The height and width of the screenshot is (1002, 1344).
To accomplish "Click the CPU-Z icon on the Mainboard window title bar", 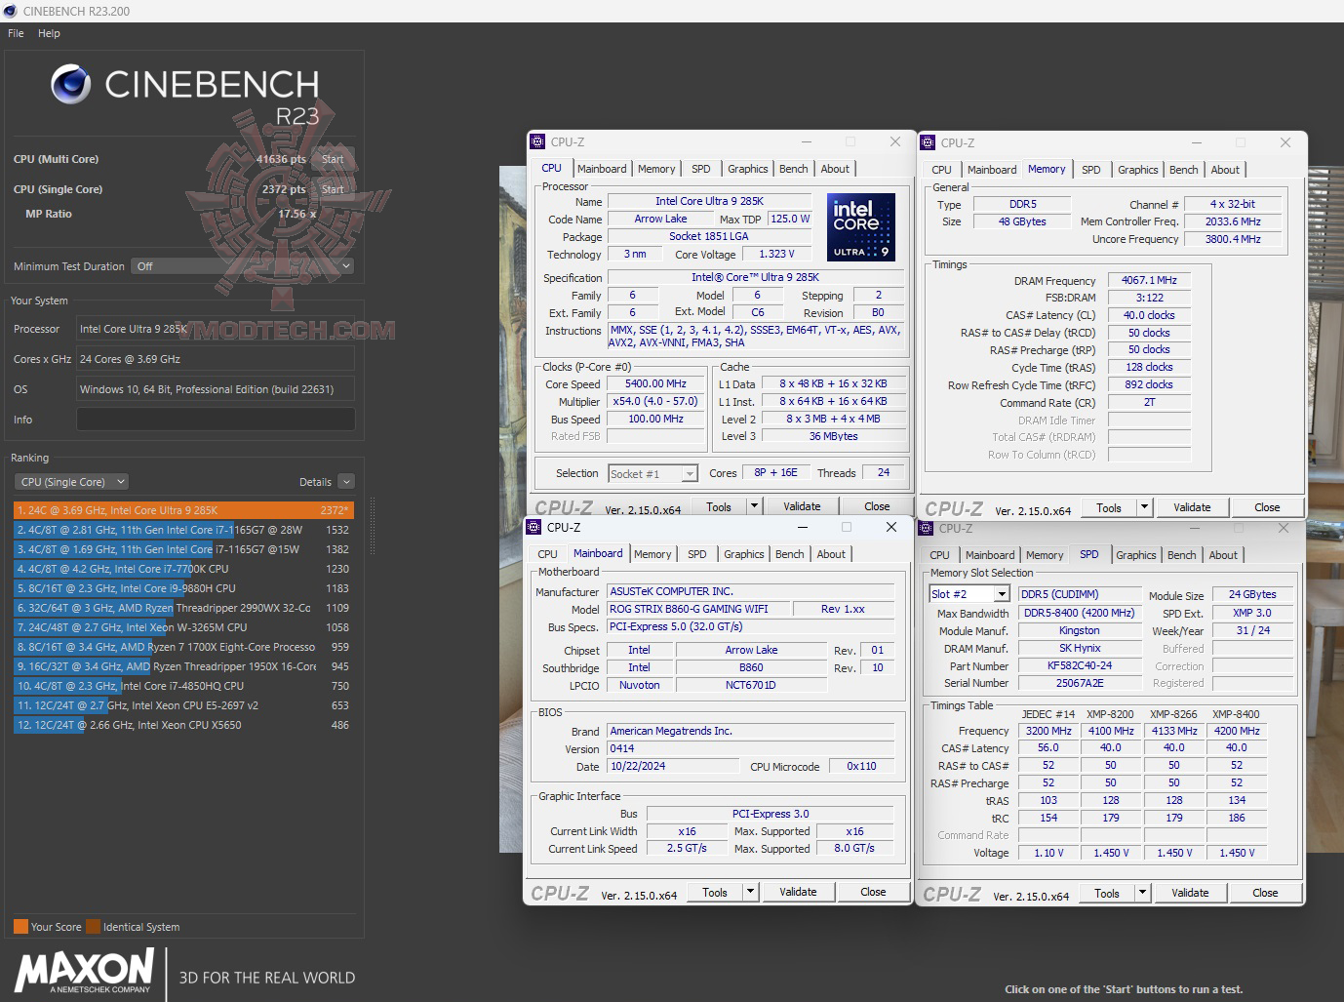I will 533,527.
